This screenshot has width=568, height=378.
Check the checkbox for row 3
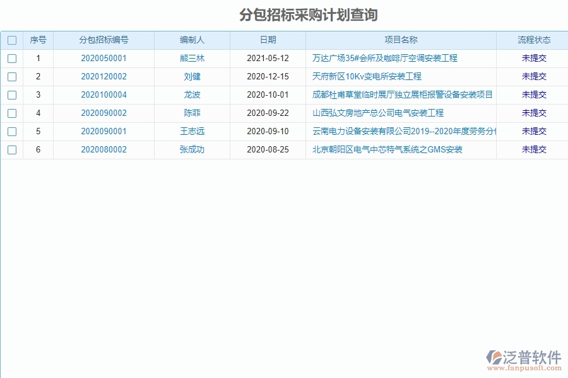point(11,94)
